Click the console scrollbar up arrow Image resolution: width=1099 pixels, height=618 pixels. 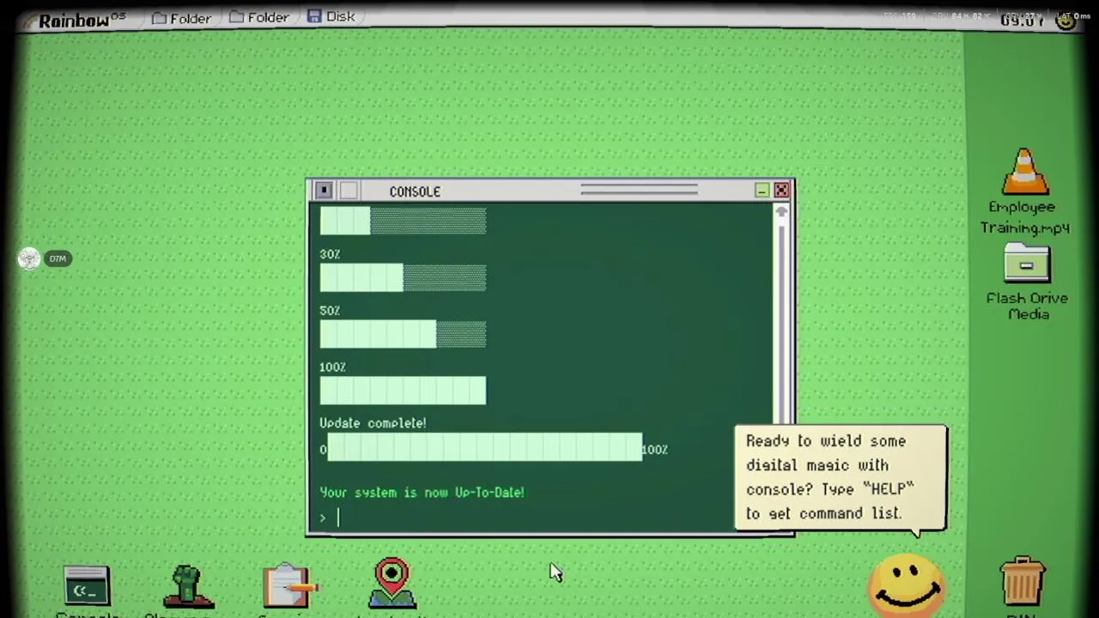780,212
